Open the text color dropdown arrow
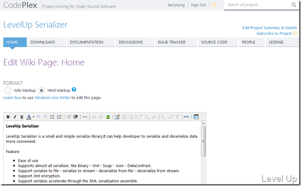 [33, 117]
